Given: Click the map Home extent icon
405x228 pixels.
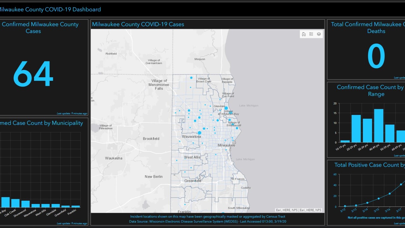Looking at the screenshot, I should pos(304,34).
